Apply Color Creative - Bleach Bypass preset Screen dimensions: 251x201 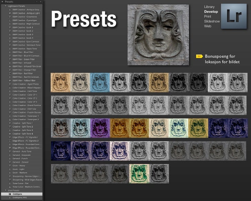click(x=27, y=88)
